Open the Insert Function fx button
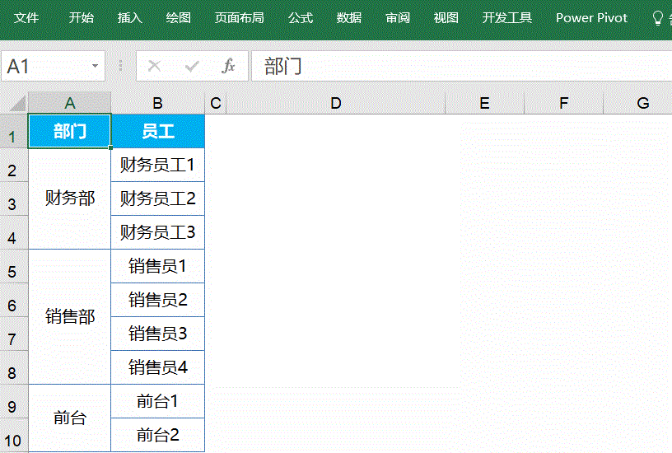Viewport: 672px width, 453px height. click(228, 66)
